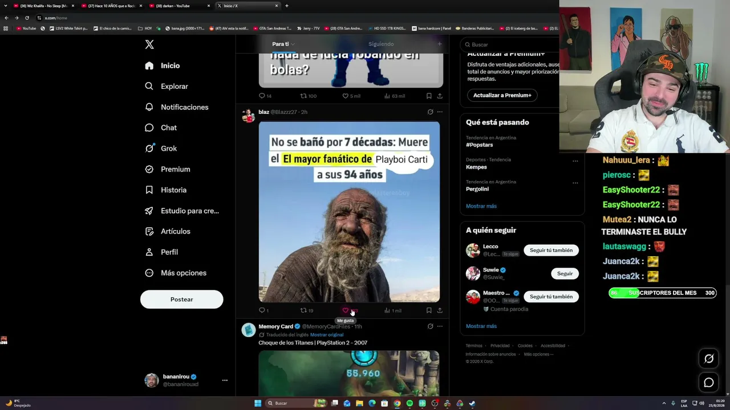Open Steam from the Windows taskbar
Image resolution: width=730 pixels, height=410 pixels.
coord(472,403)
